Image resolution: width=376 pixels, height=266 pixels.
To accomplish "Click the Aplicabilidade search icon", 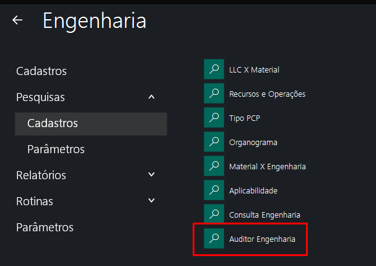I will tap(213, 190).
